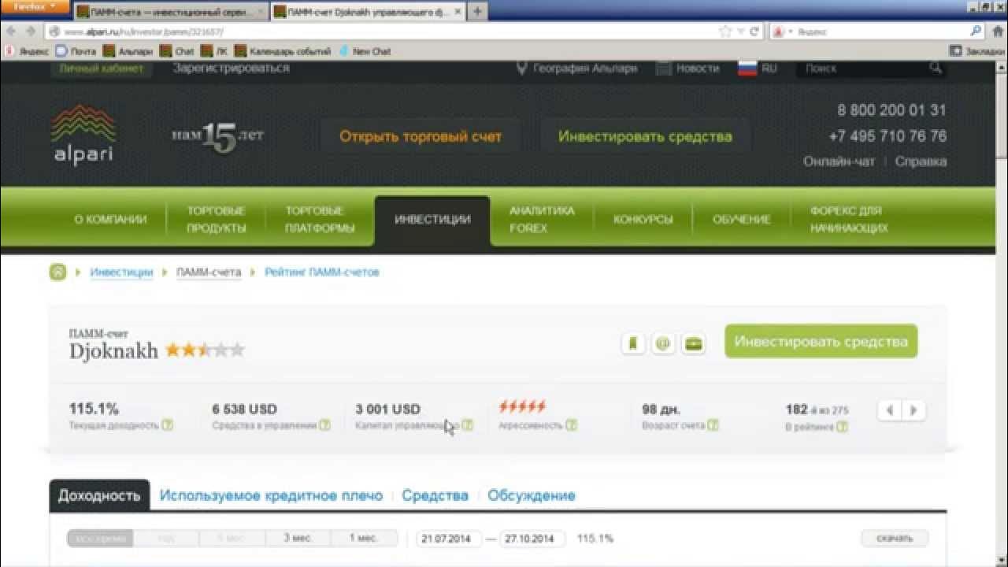The height and width of the screenshot is (567, 1008).
Task: Go to next account in rating arrow
Action: coord(913,410)
